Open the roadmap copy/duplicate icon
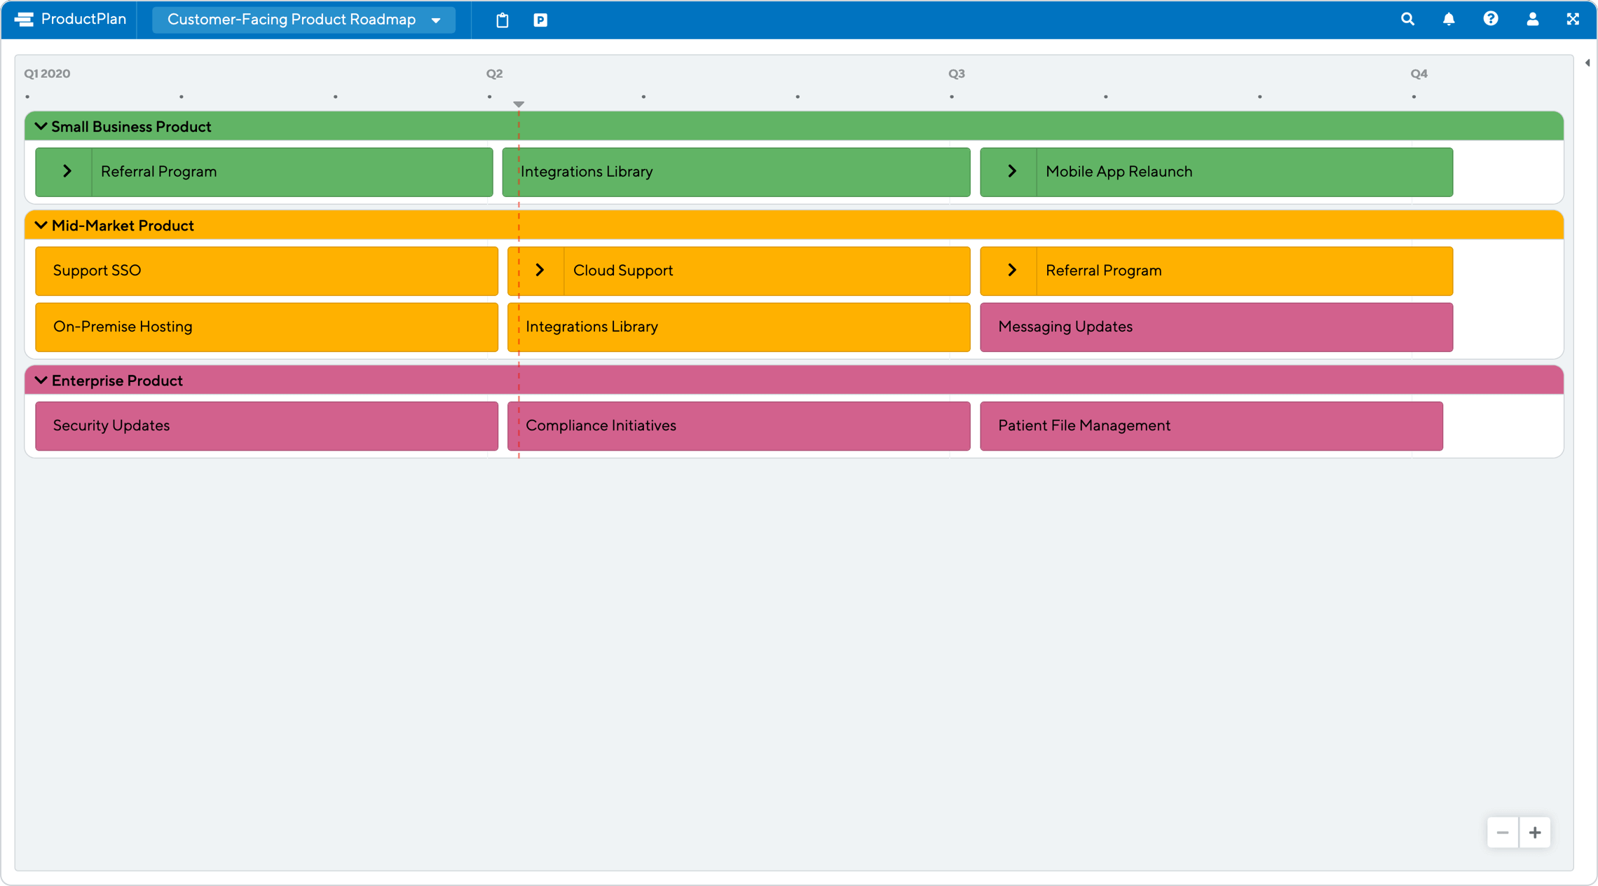The height and width of the screenshot is (886, 1598). 503,18
